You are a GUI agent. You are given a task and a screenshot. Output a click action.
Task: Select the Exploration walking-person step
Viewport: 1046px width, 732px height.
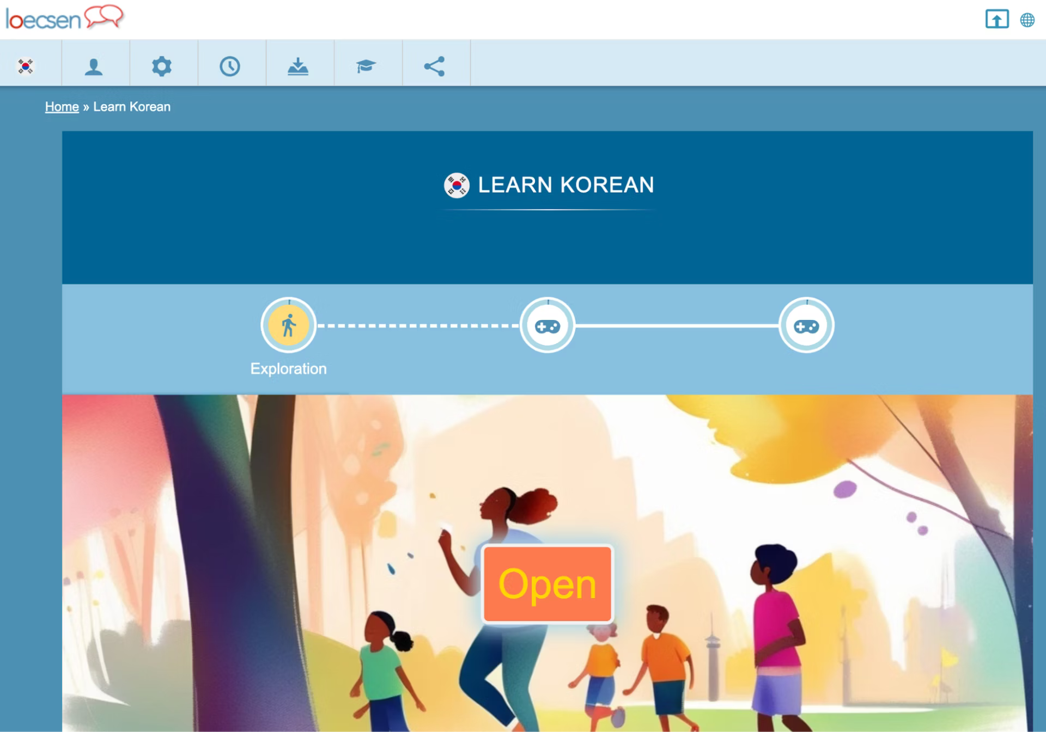pos(289,325)
